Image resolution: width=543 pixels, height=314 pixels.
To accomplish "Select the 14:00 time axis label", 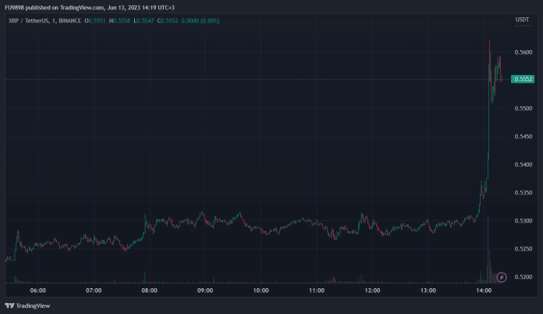I will pyautogui.click(x=484, y=291).
